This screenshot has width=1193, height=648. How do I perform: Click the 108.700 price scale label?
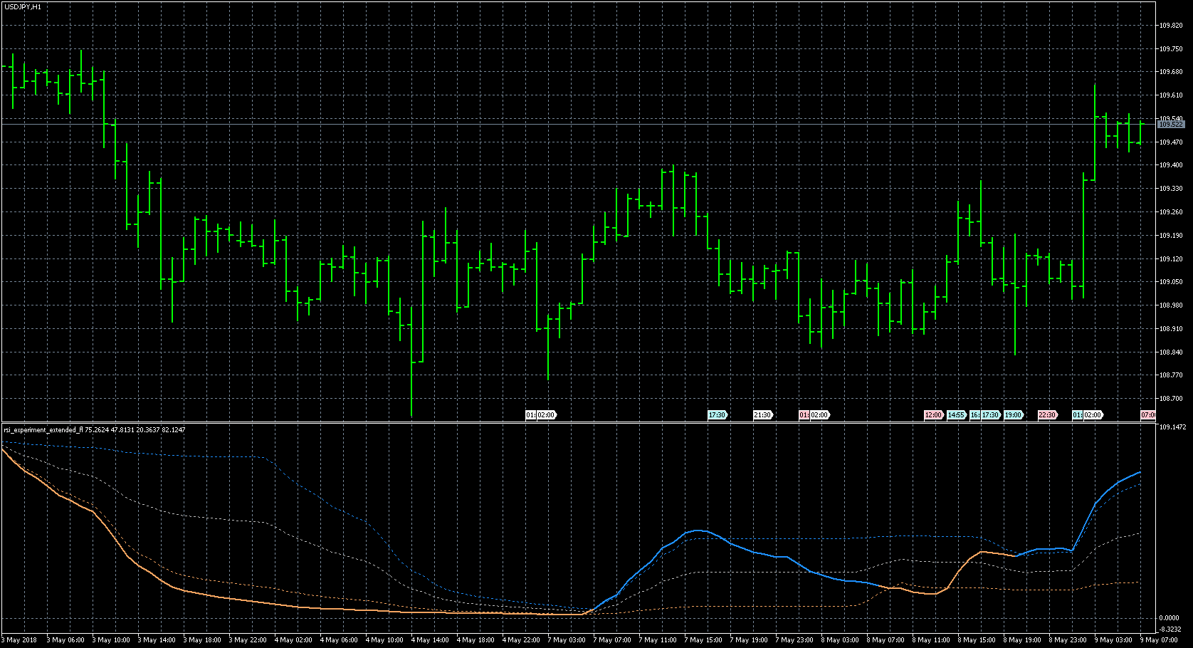(x=1171, y=399)
